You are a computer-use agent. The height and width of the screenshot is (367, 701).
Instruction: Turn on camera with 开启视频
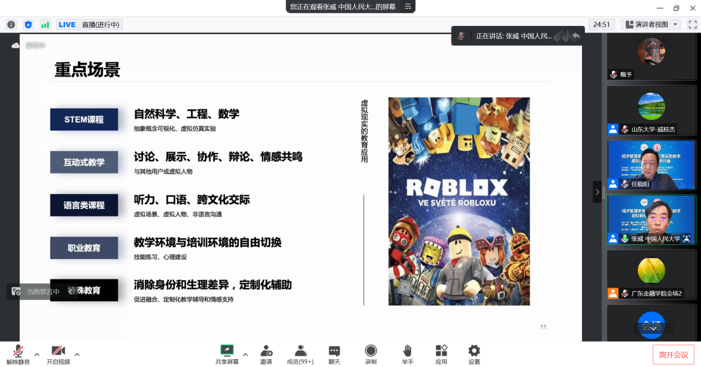point(58,355)
